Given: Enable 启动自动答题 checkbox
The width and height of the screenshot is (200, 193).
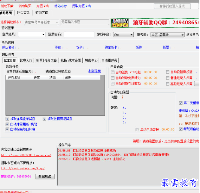Looking at the screenshot, I should [x=137, y=130].
